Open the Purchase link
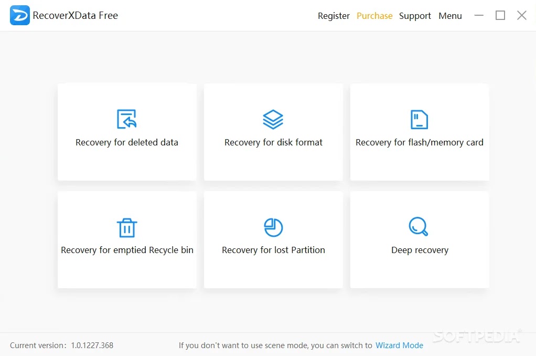This screenshot has width=536, height=356. [374, 16]
